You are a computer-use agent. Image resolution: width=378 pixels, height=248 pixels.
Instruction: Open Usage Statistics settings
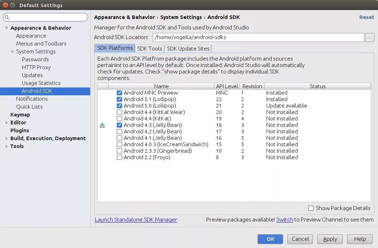click(x=41, y=83)
